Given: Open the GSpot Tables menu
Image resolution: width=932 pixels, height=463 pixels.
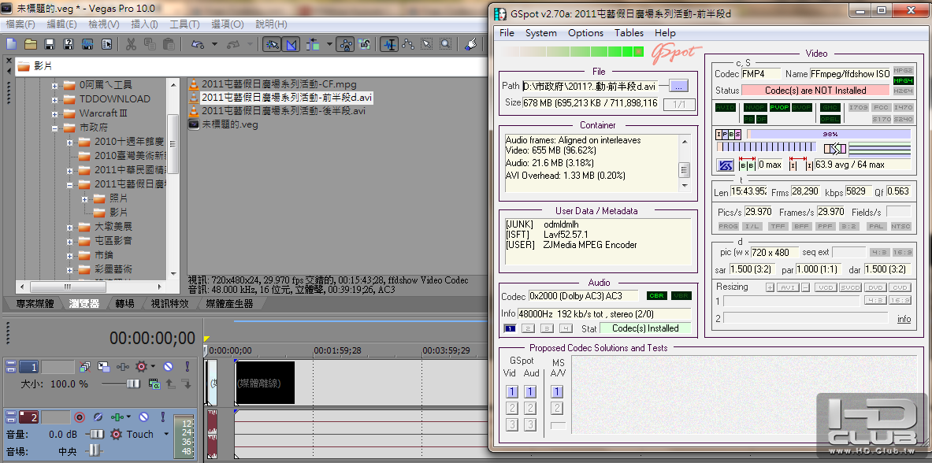Looking at the screenshot, I should click(629, 33).
